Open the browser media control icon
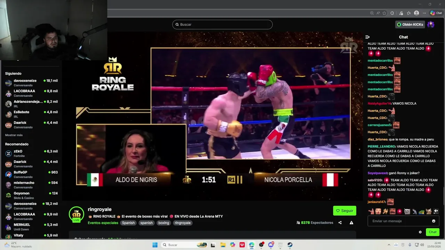Screen dimensions: 445x250 [x=401, y=13]
